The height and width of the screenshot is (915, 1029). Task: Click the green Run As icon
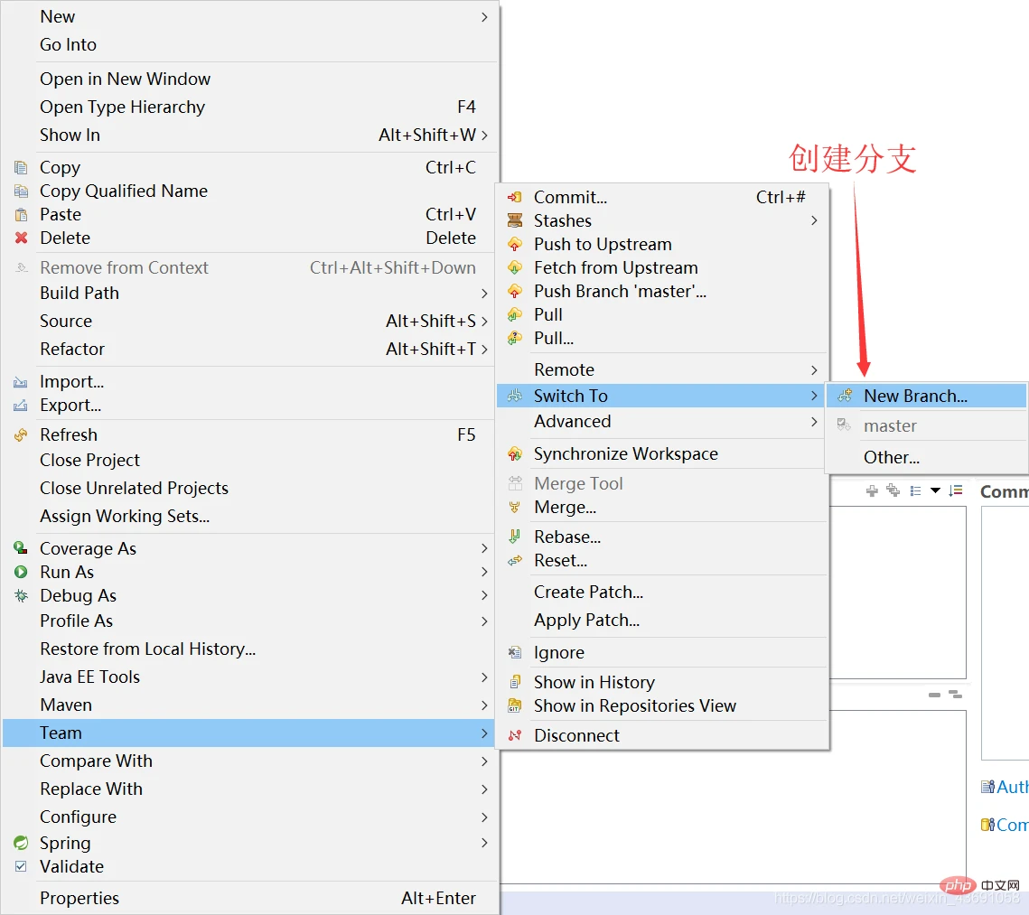(21, 572)
